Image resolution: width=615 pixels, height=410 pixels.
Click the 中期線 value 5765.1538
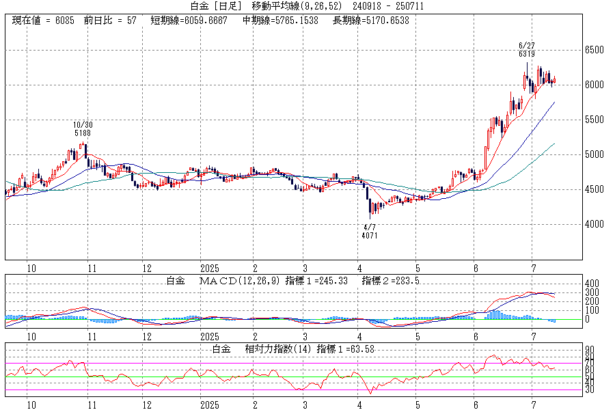pos(280,20)
